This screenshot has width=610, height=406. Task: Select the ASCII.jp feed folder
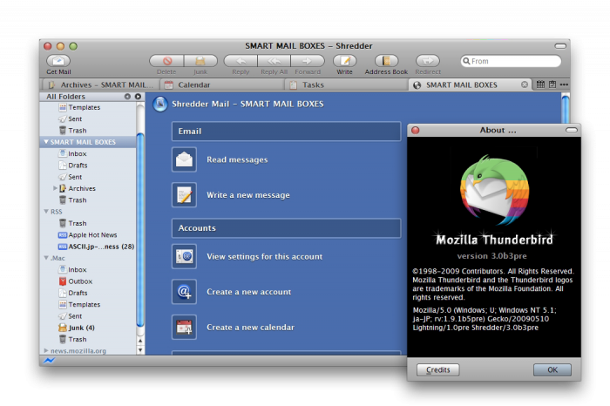point(101,247)
